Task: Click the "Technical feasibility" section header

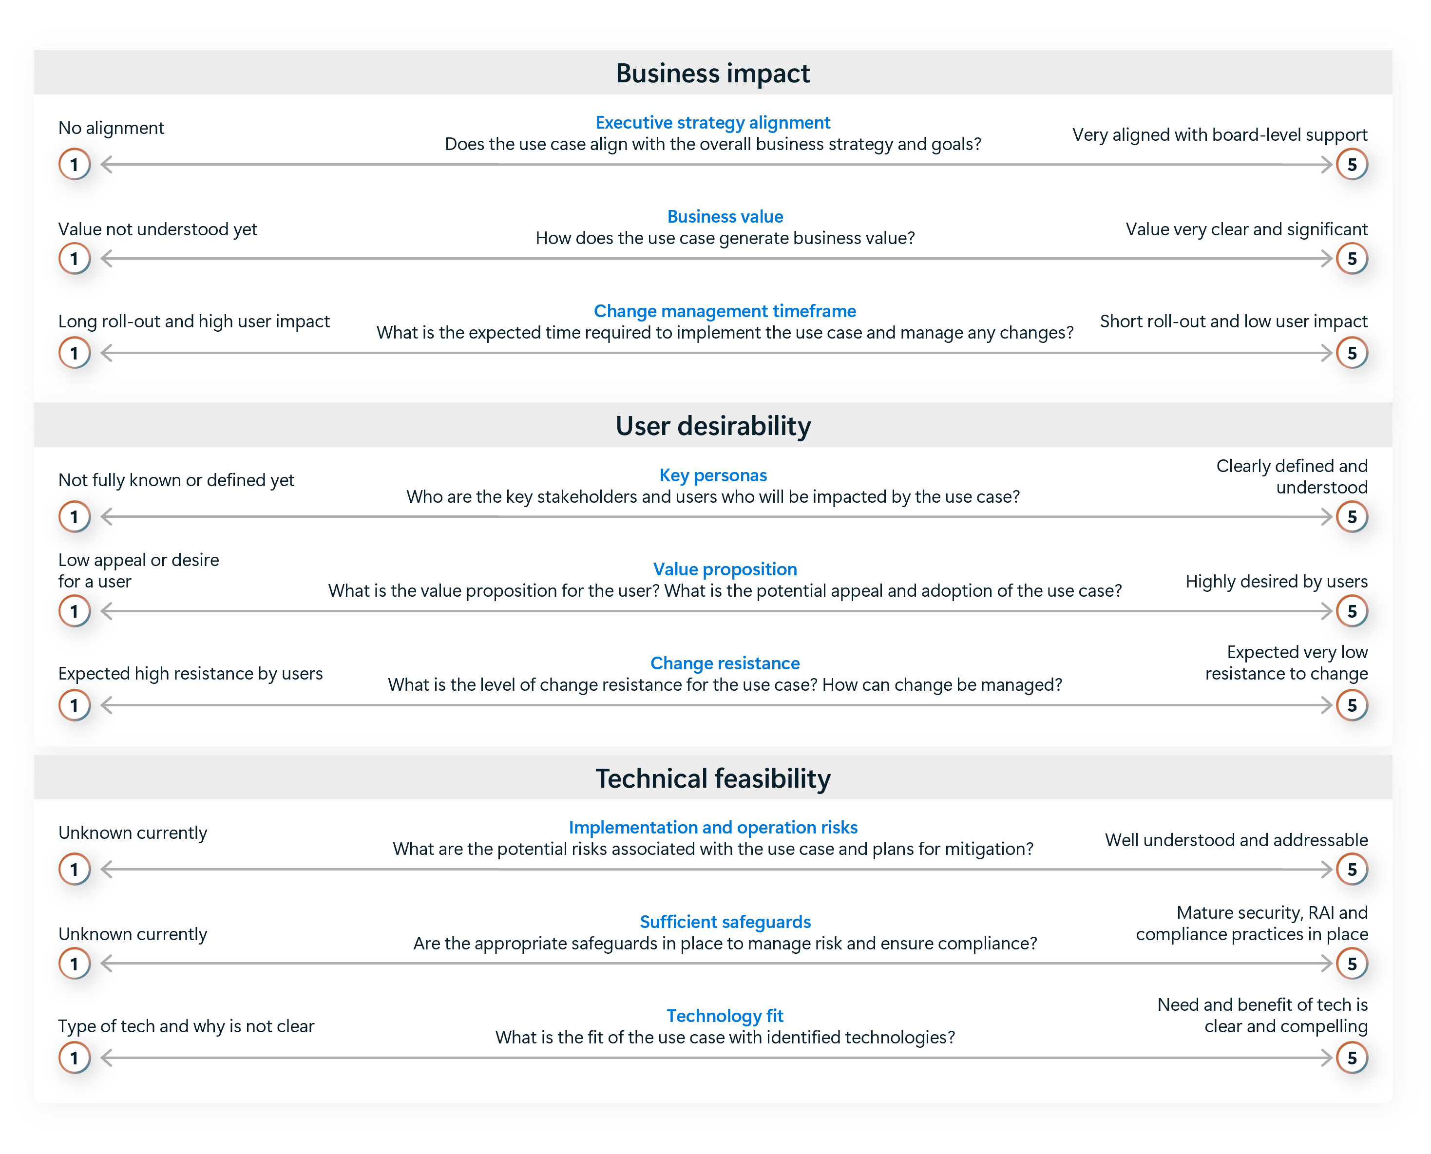Action: (x=713, y=778)
